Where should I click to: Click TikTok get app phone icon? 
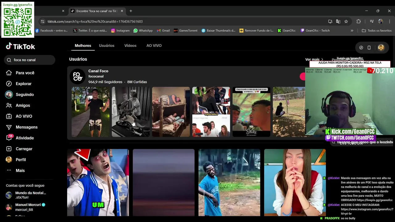pos(369,47)
